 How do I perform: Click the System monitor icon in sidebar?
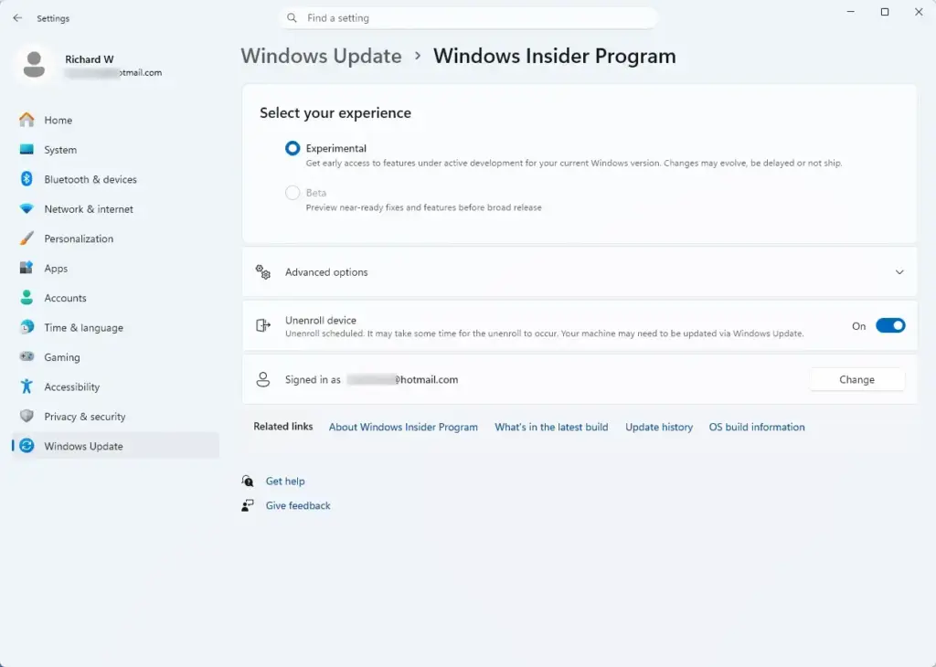click(27, 150)
